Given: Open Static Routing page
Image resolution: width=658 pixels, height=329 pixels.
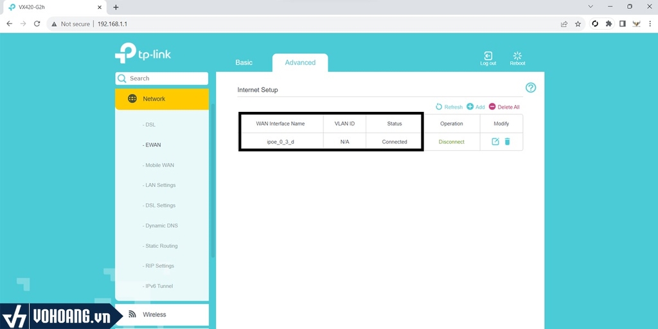Looking at the screenshot, I should point(160,245).
